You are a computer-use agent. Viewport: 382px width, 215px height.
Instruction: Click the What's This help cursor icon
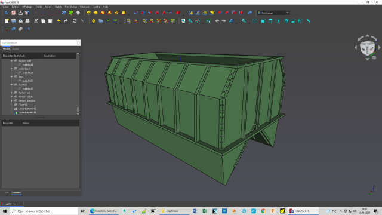point(83,21)
